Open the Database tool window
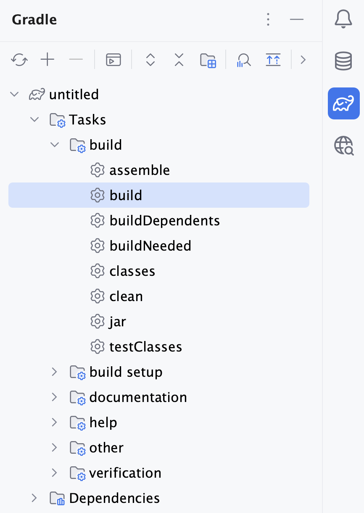The image size is (364, 513). point(344,61)
